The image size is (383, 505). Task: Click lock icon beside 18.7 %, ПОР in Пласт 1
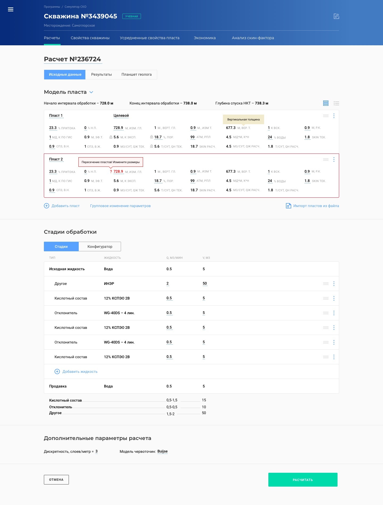coord(152,137)
